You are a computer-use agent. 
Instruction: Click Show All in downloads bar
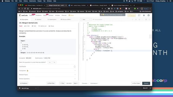pyautogui.click(x=145, y=88)
